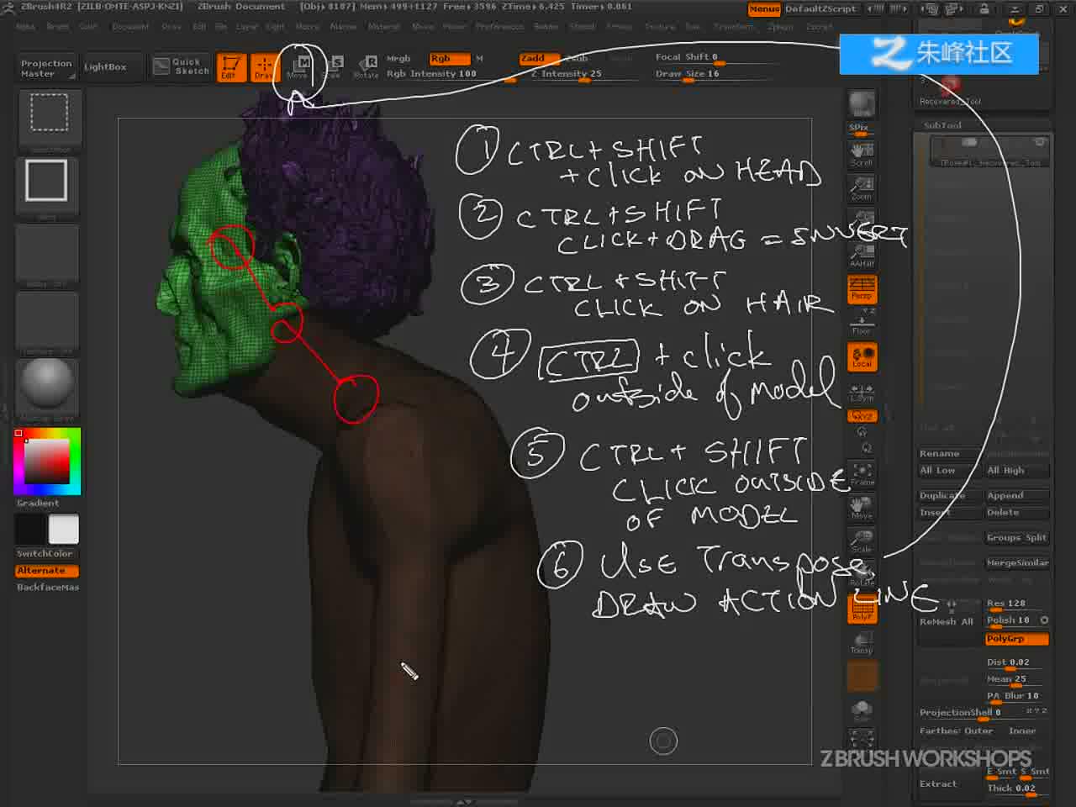
Task: Select the Draw mode icon
Action: 264,67
